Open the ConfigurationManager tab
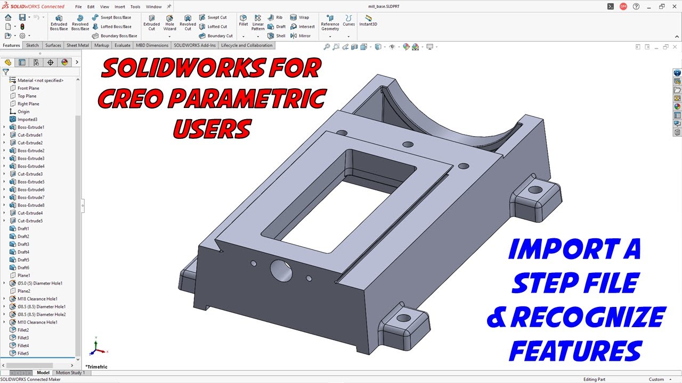This screenshot has height=383, width=682. click(x=36, y=62)
